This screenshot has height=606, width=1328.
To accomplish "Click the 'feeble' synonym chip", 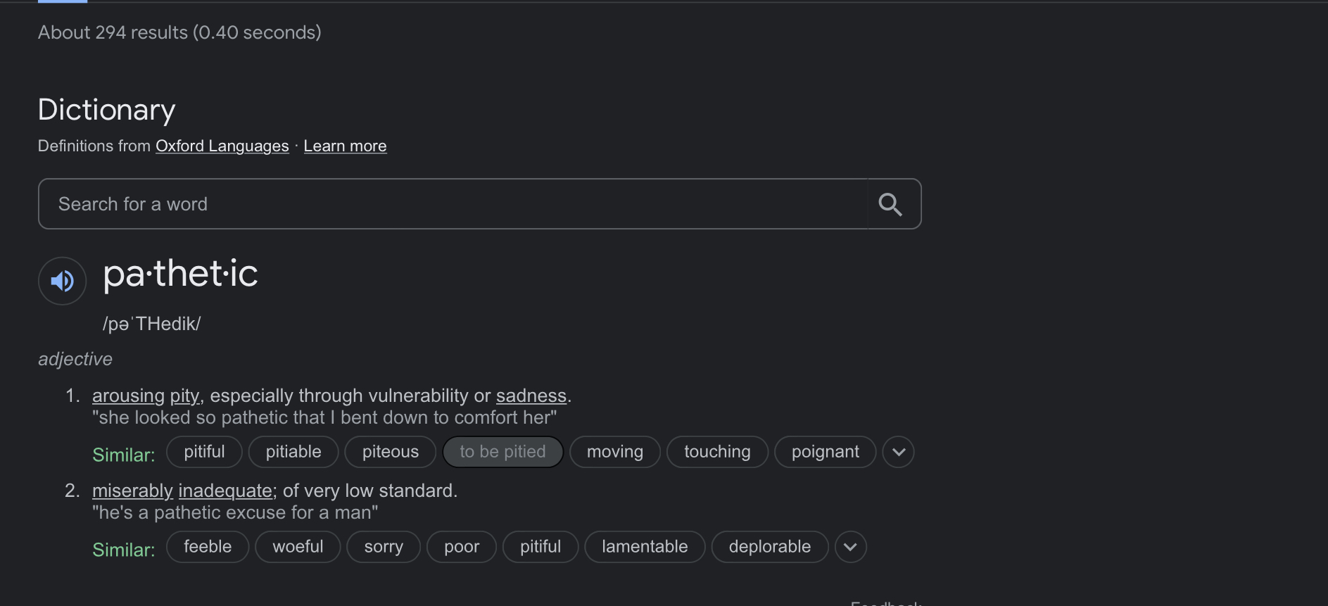I will coord(208,547).
